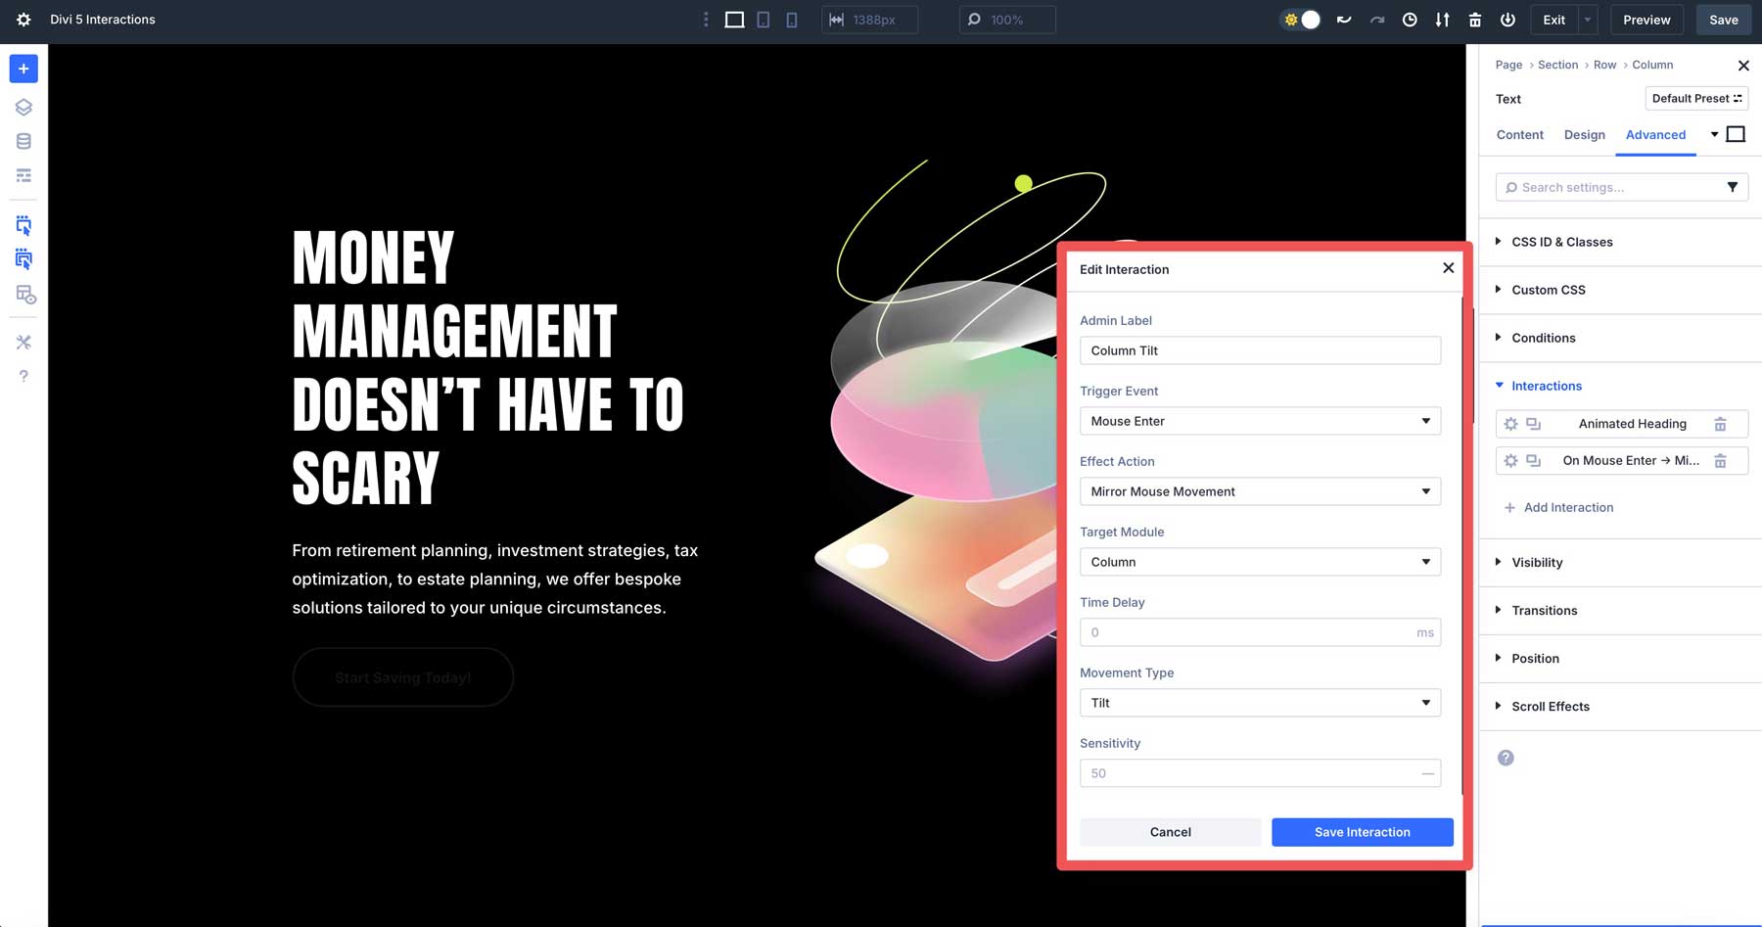Switch to the Content tab
The width and height of the screenshot is (1762, 927).
click(x=1519, y=134)
